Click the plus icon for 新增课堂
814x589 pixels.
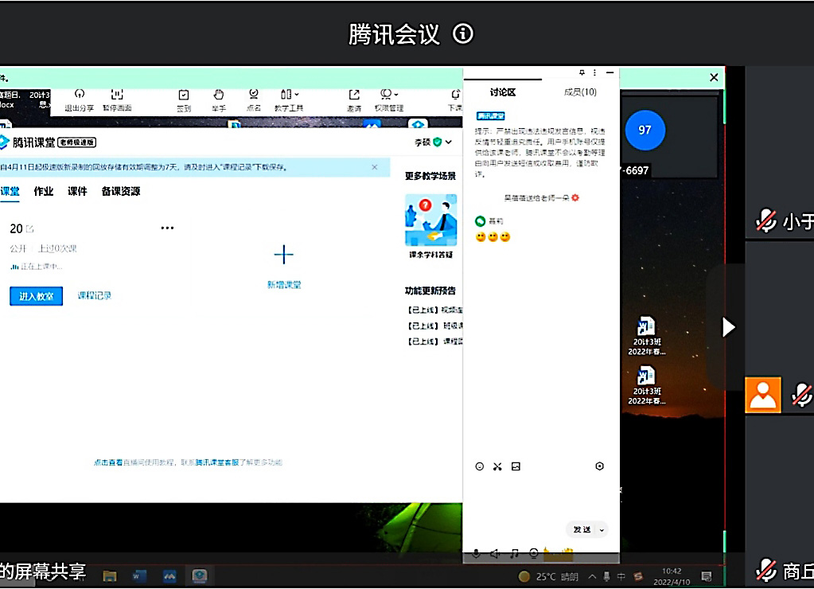tap(283, 255)
